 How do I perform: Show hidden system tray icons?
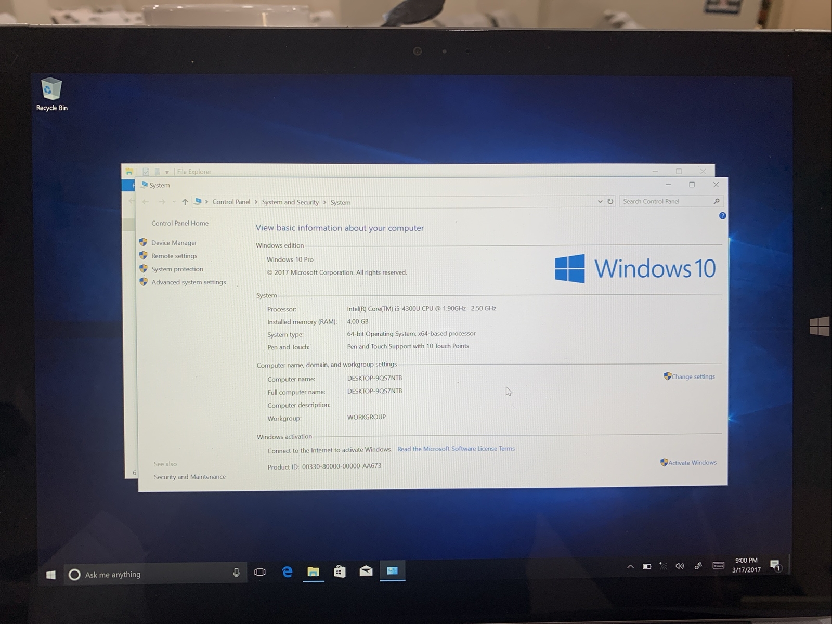(x=630, y=566)
